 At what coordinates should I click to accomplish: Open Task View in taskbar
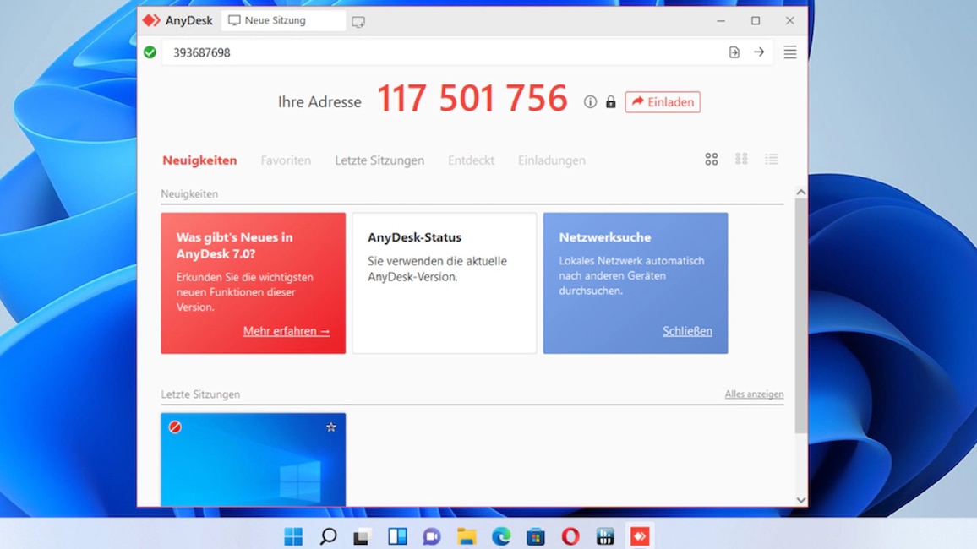pyautogui.click(x=363, y=536)
